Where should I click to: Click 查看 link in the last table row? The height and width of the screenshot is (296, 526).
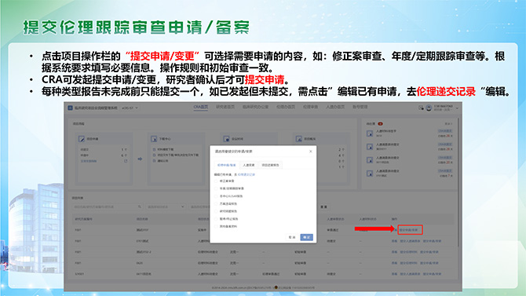(x=394, y=274)
